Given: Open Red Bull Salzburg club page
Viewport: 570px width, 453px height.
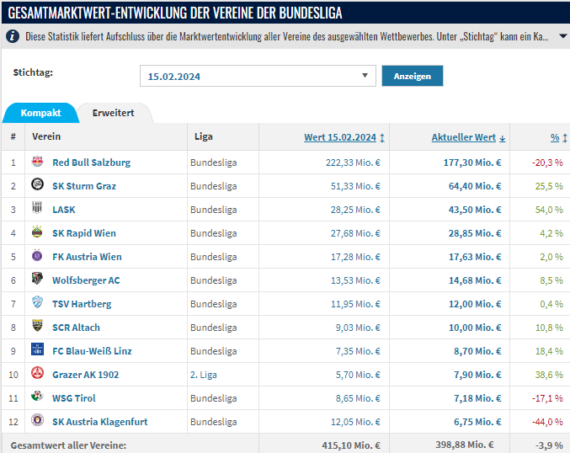Looking at the screenshot, I should click(91, 163).
